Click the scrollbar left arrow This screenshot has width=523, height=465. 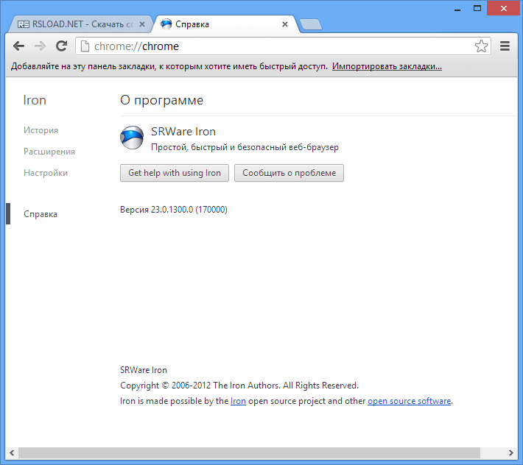pos(12,452)
